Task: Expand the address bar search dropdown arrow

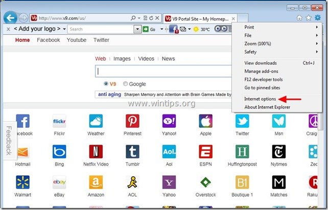Action: coord(139,18)
